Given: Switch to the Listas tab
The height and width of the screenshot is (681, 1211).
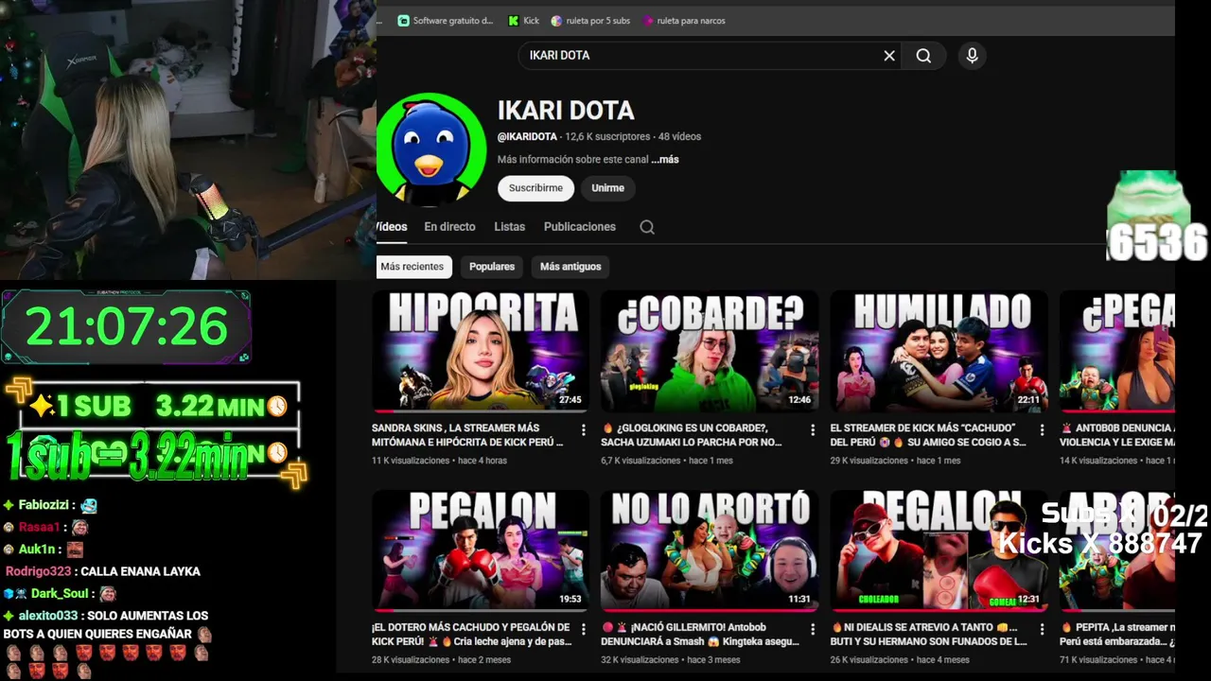Looking at the screenshot, I should tap(509, 227).
